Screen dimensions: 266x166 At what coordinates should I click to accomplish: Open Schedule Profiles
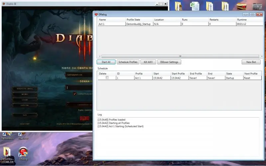click(x=128, y=62)
